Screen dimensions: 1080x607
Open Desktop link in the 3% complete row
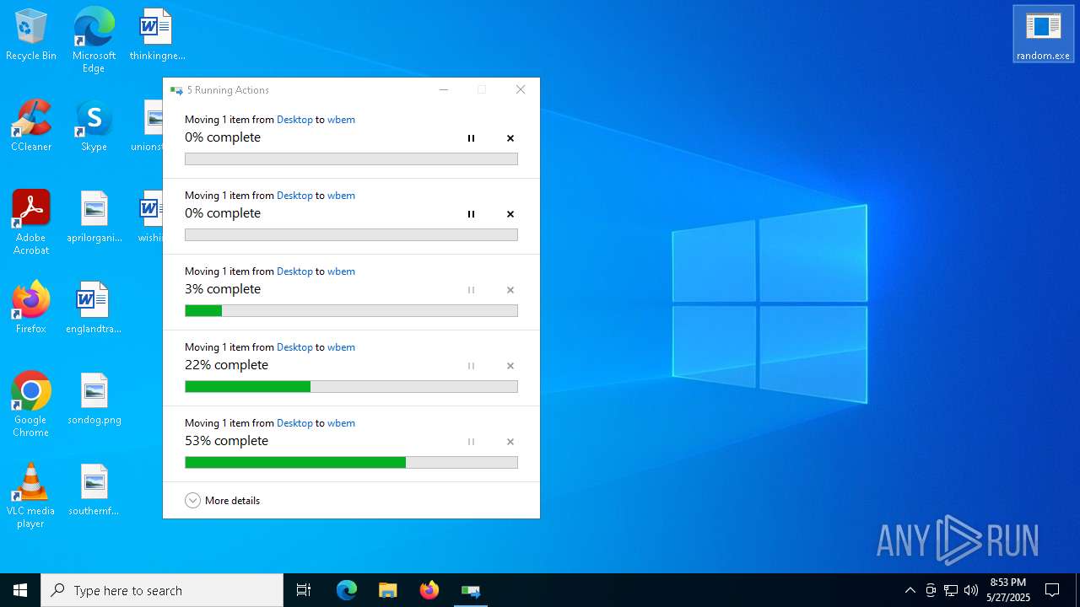[294, 271]
